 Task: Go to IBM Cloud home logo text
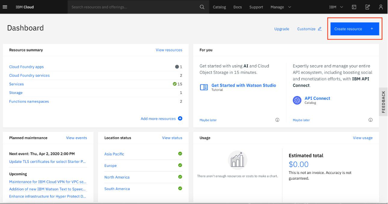click(24, 7)
